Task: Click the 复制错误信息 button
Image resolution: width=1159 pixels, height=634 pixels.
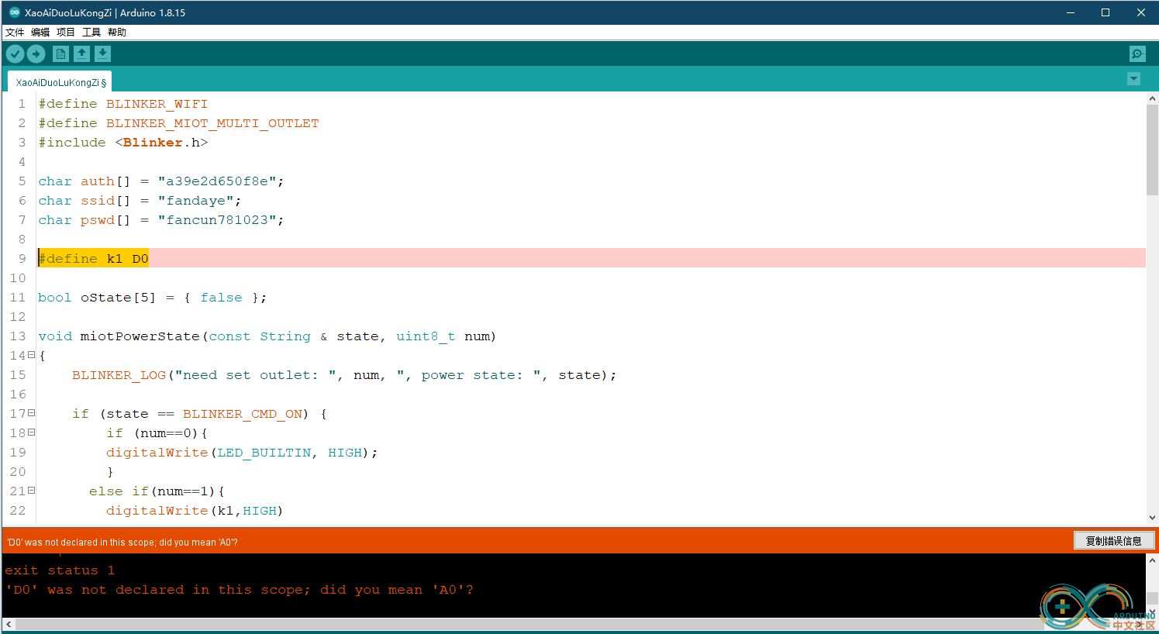Action: click(x=1114, y=541)
